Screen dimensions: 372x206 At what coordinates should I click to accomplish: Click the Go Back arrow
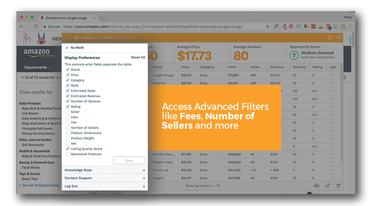tap(67, 48)
